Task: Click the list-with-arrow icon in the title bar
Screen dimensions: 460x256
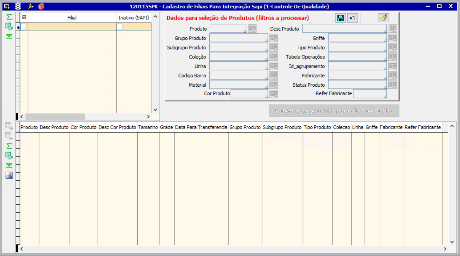Action: tap(7, 6)
